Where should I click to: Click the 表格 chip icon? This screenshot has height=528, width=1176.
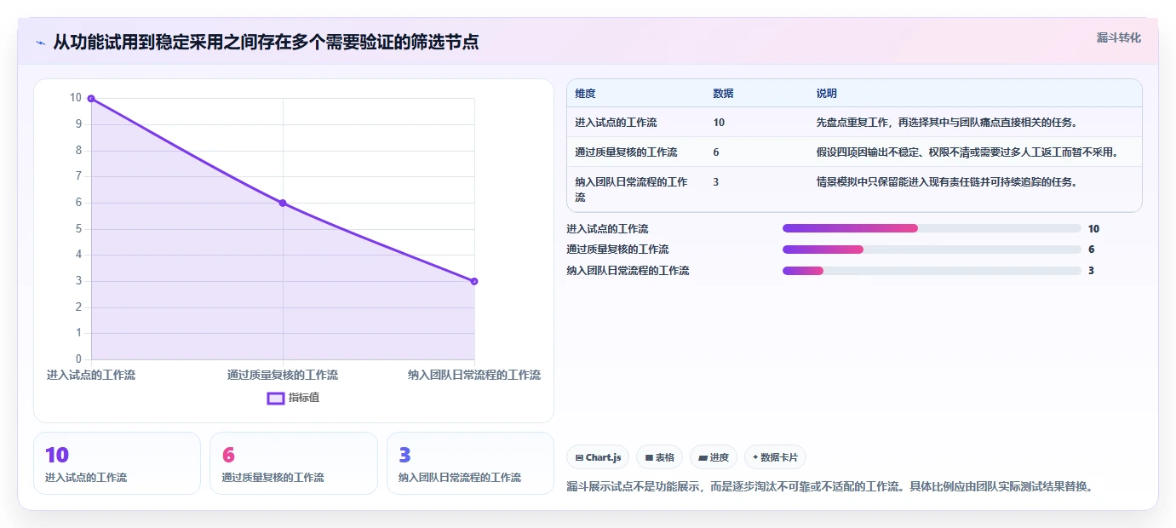tap(649, 458)
